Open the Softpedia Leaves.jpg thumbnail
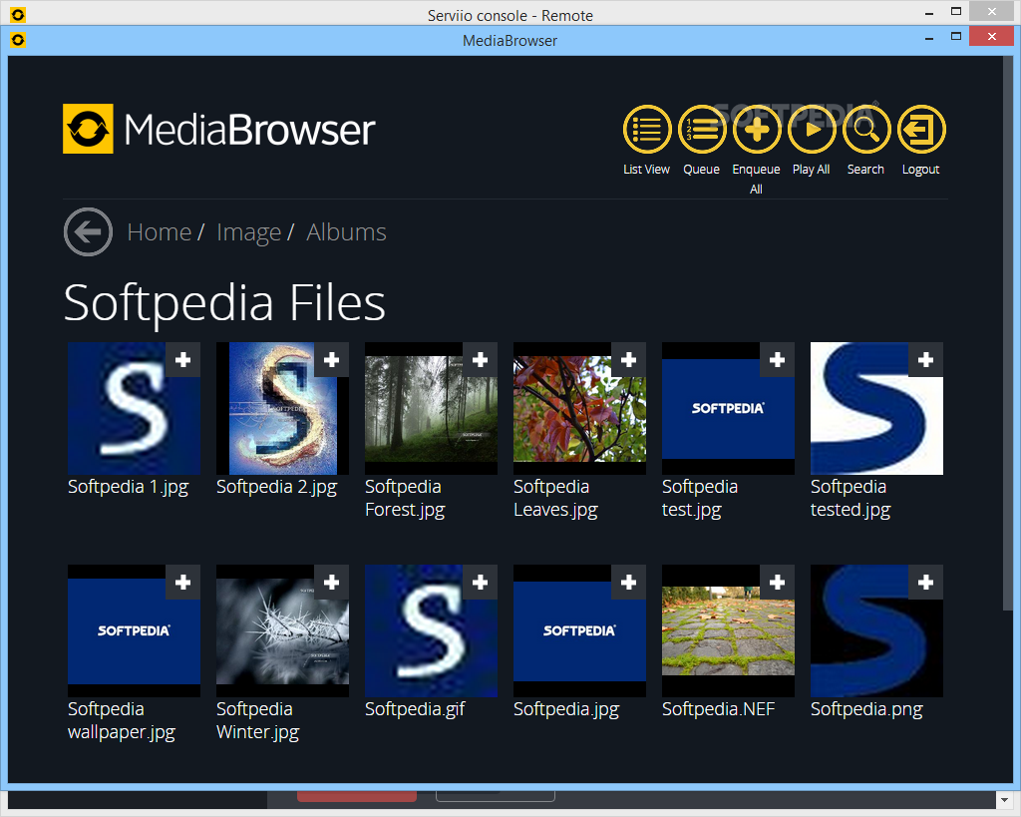This screenshot has width=1021, height=817. click(579, 409)
